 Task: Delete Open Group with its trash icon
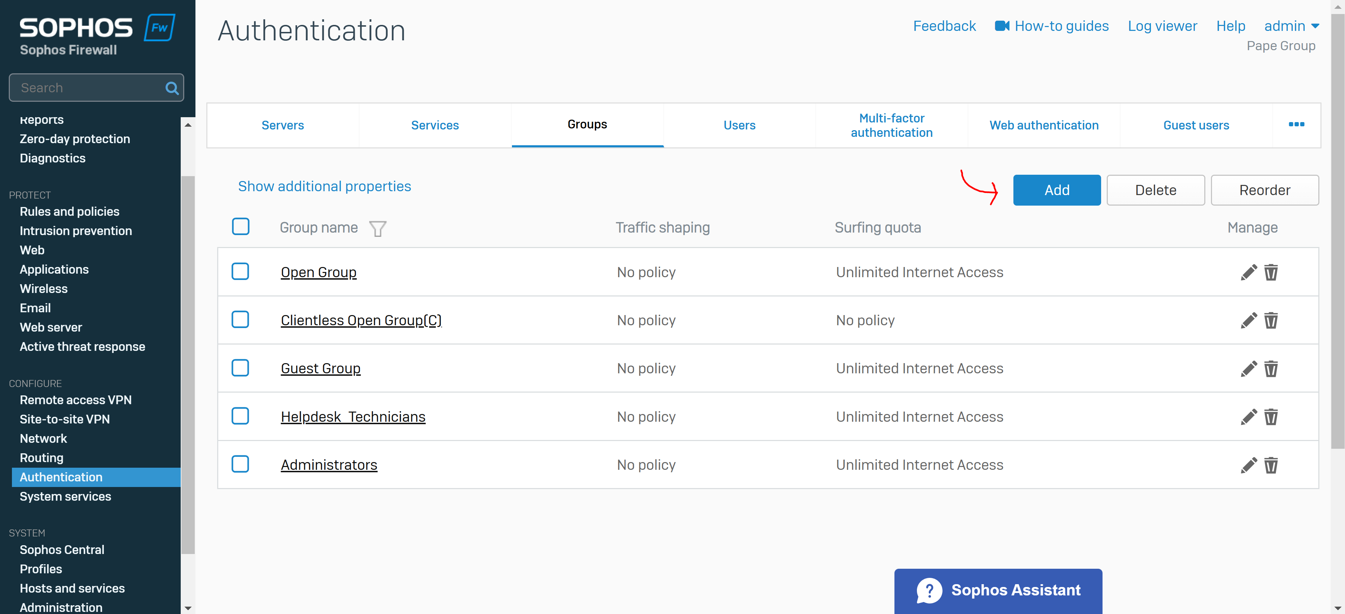(x=1271, y=272)
